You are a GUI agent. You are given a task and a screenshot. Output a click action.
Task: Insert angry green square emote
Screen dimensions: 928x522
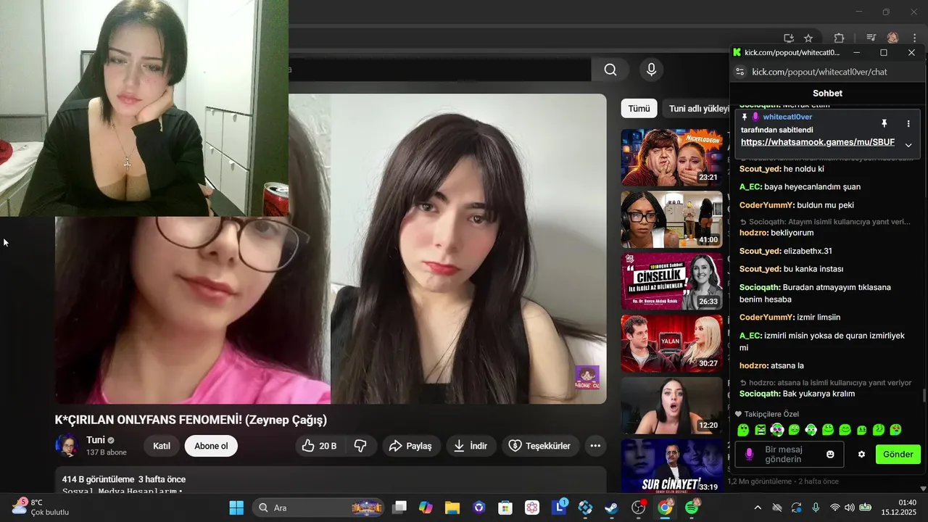click(x=760, y=430)
